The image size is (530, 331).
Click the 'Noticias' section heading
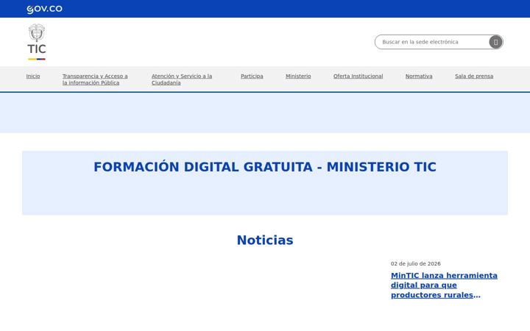265,240
